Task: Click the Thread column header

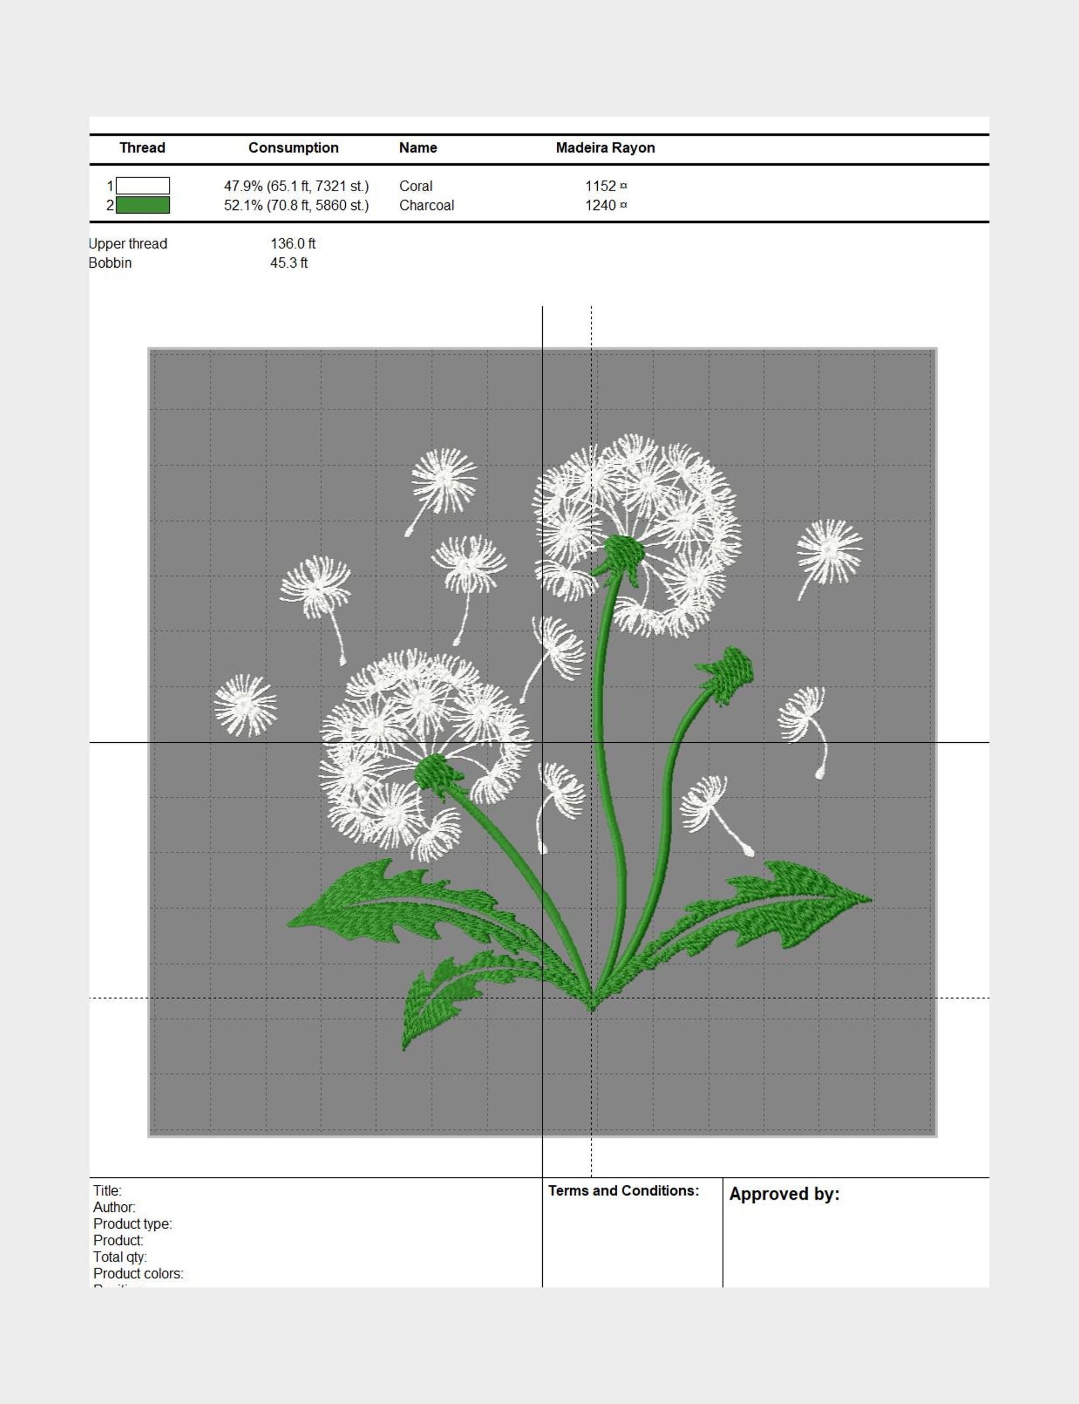Action: click(142, 148)
